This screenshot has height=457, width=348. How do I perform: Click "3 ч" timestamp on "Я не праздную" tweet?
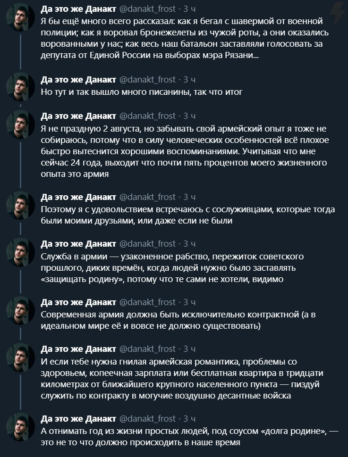coord(189,116)
